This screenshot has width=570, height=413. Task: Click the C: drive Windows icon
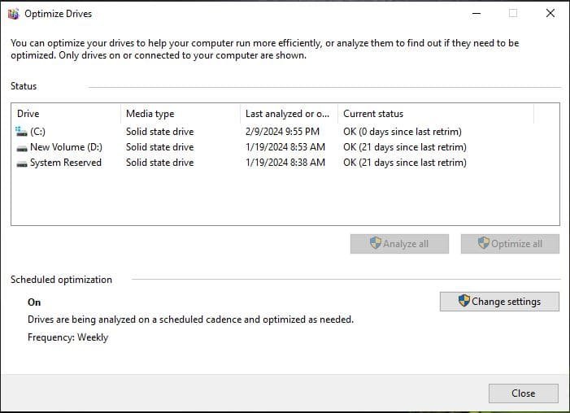21,131
